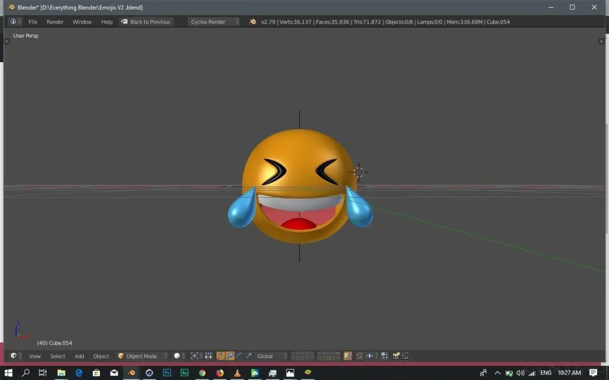
Task: Enable the rotate manipulator arc
Action: click(x=240, y=356)
